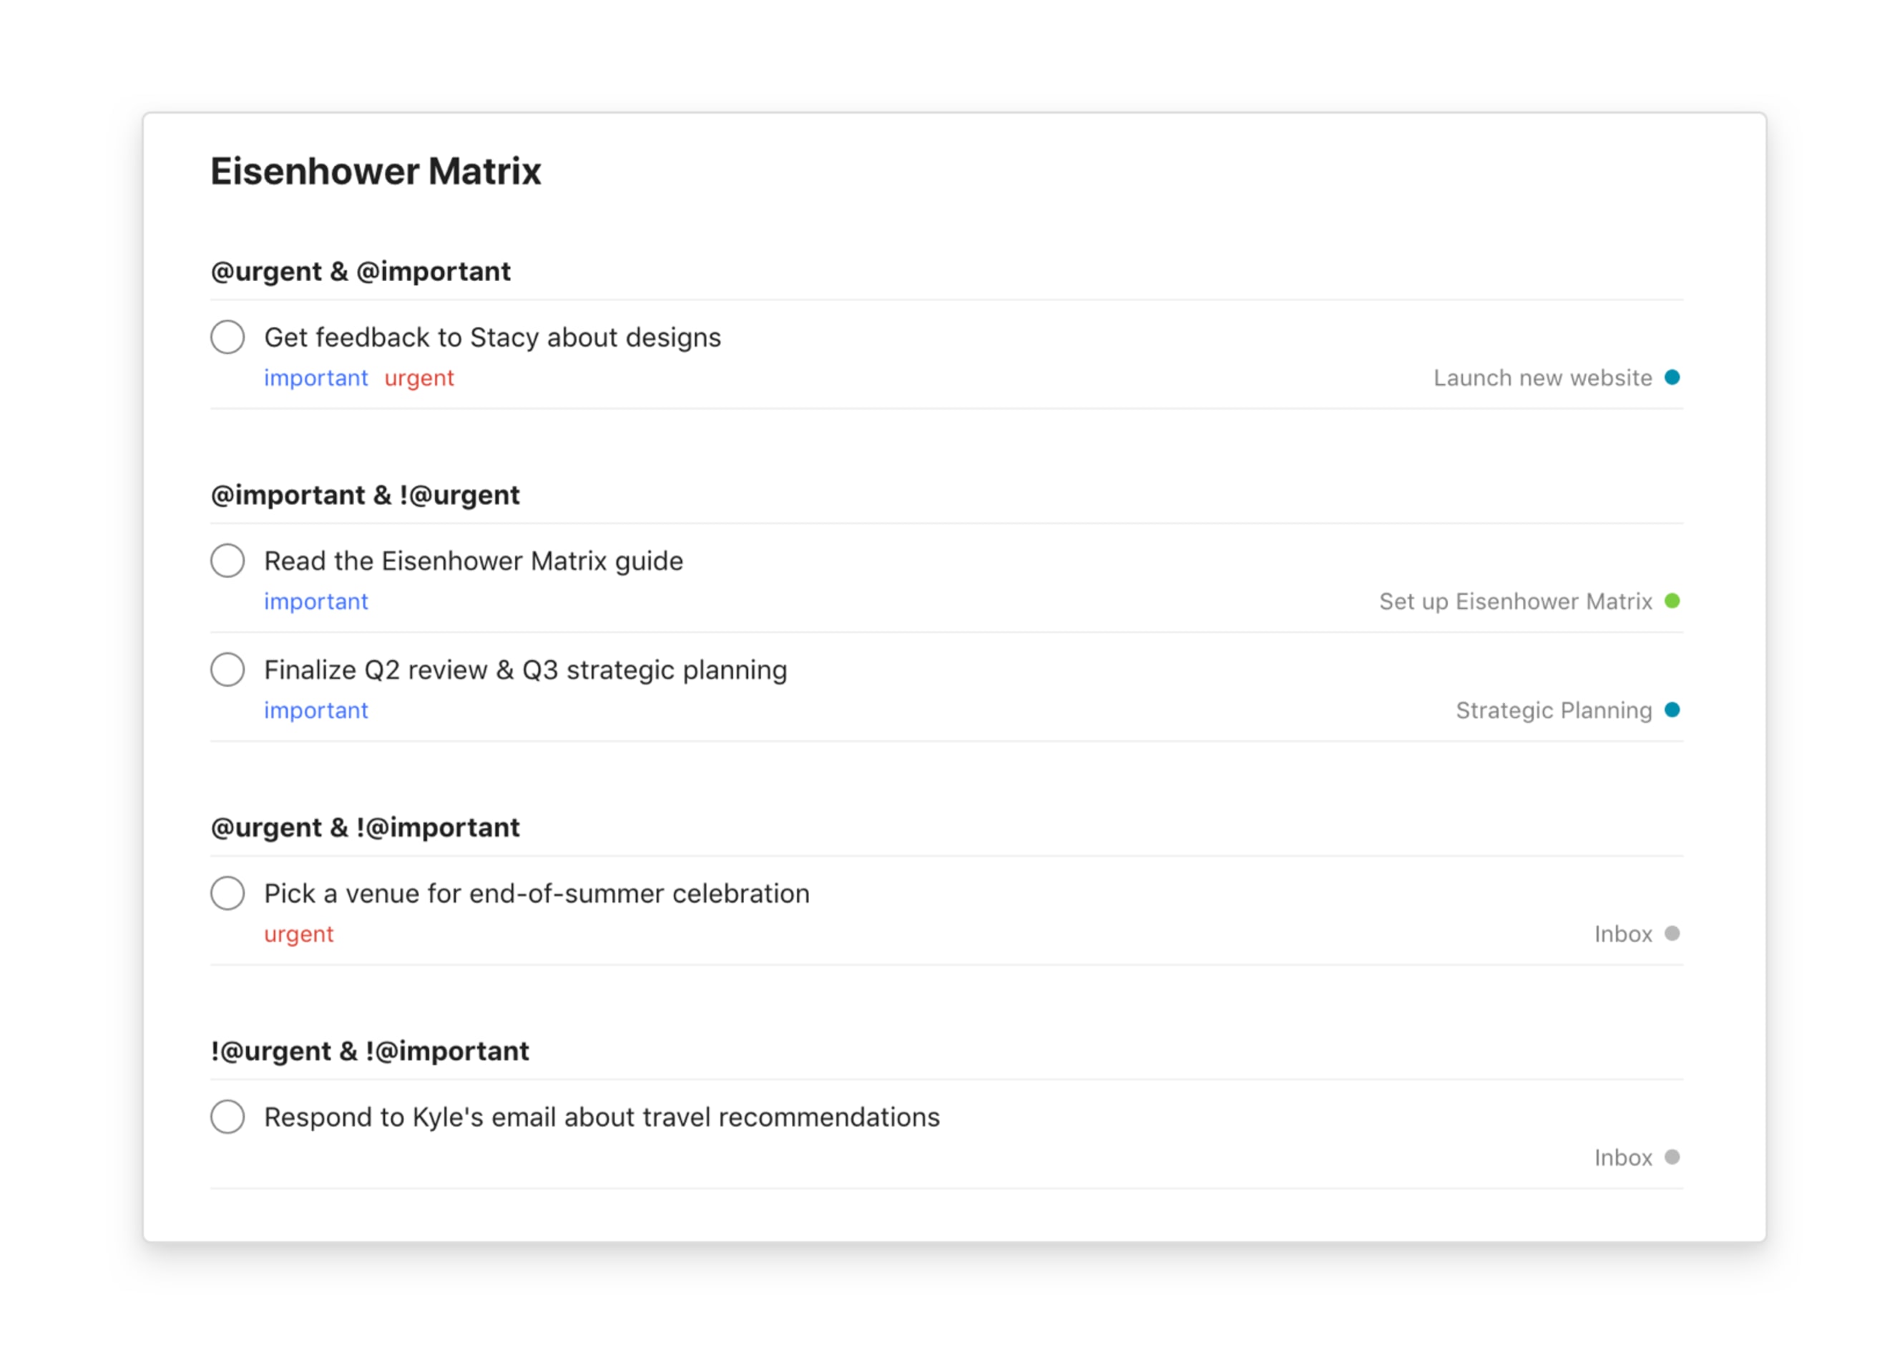The height and width of the screenshot is (1355, 1877).
Task: Click the grey Inbox dot on venue task
Action: pos(1672,933)
